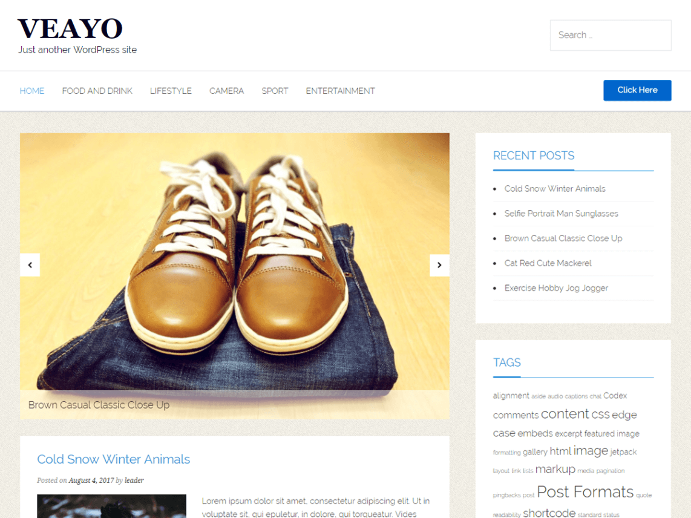Open the Entertainment menu item
The height and width of the screenshot is (518, 691).
pos(340,91)
